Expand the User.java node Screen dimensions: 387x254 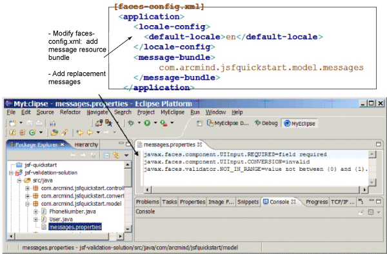35,219
